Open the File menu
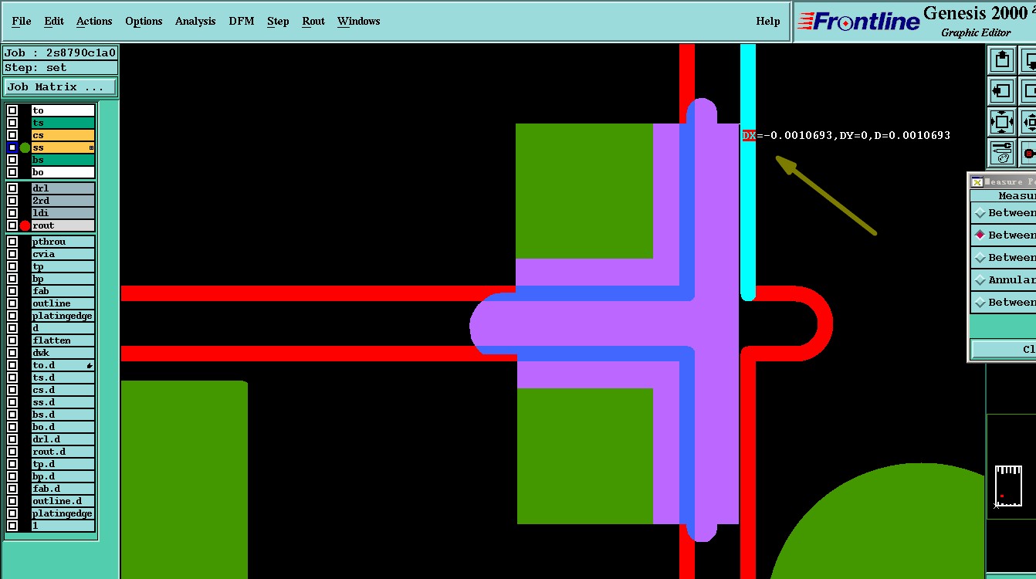 (x=22, y=21)
